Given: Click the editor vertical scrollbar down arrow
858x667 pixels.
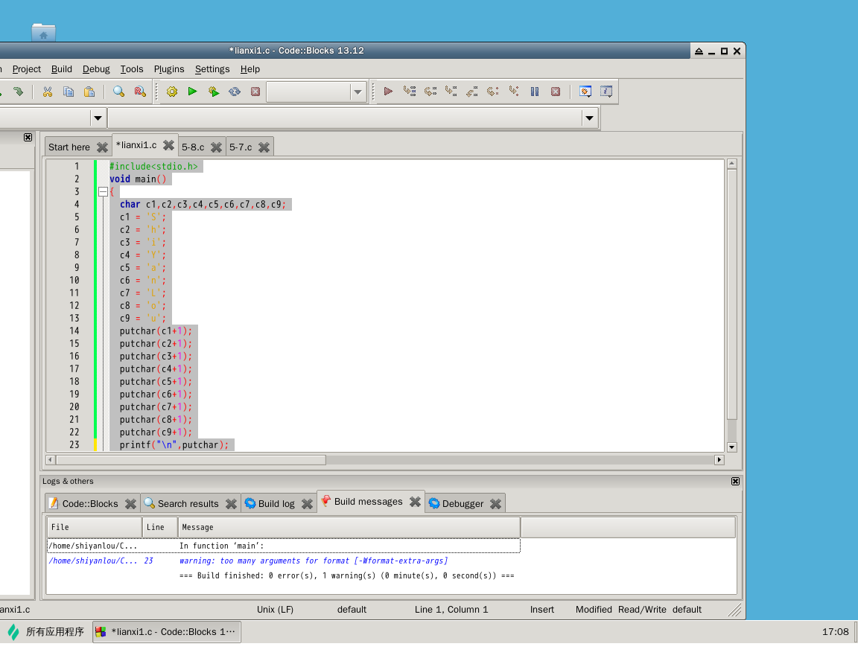Looking at the screenshot, I should 732,447.
